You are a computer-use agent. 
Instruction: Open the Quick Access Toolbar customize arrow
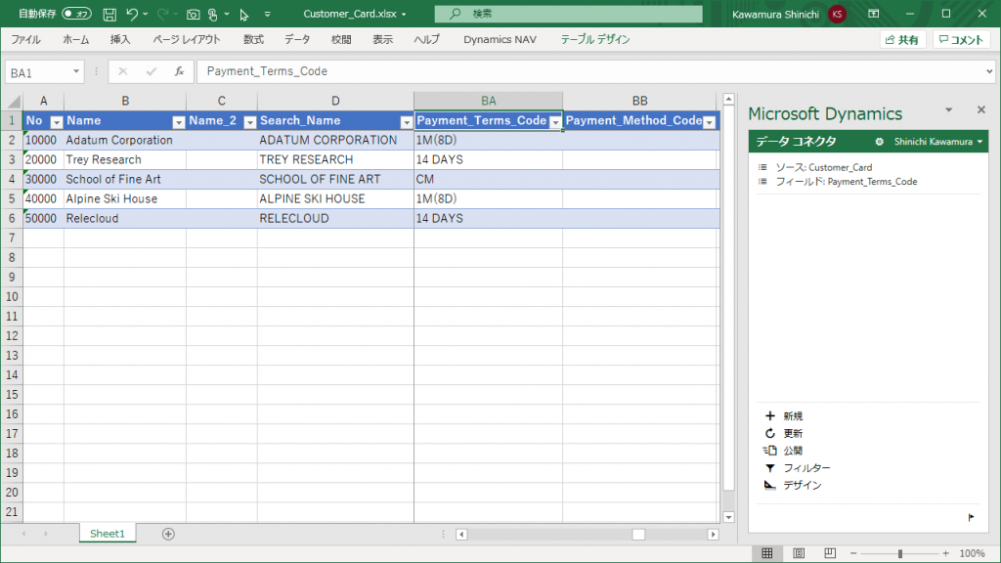point(268,14)
